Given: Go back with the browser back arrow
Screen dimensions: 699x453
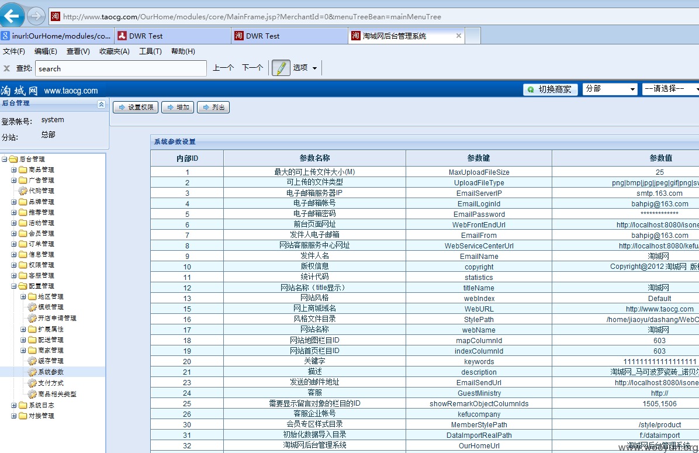Looking at the screenshot, I should (12, 16).
